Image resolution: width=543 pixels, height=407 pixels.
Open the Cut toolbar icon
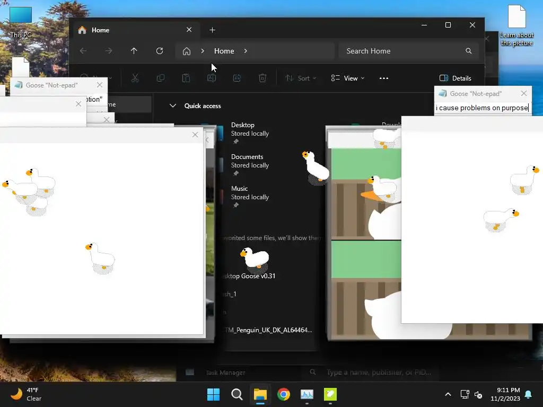click(135, 78)
